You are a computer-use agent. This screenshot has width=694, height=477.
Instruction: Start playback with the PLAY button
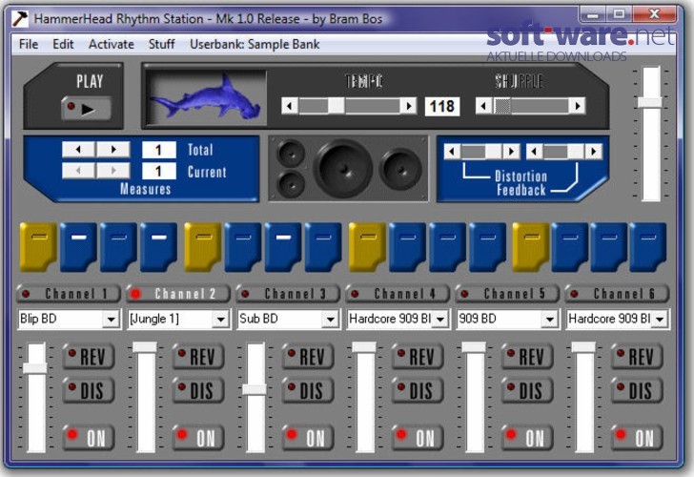pyautogui.click(x=86, y=108)
